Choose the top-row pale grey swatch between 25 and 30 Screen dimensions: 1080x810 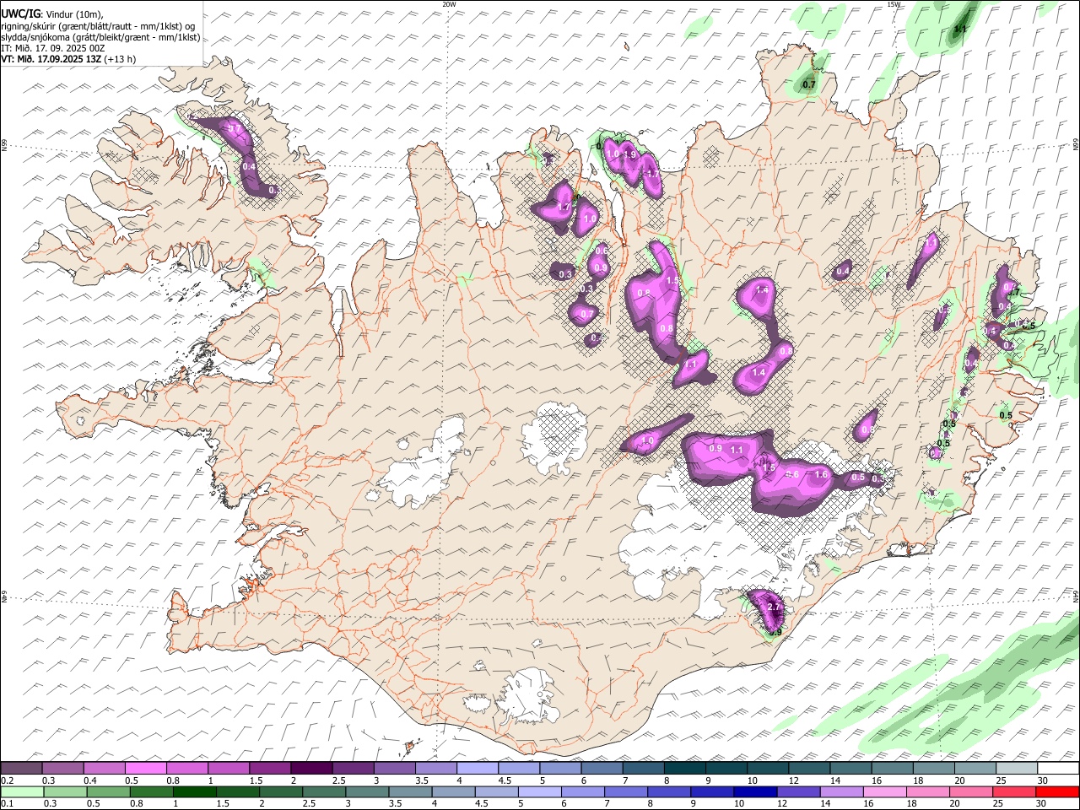coord(1018,769)
